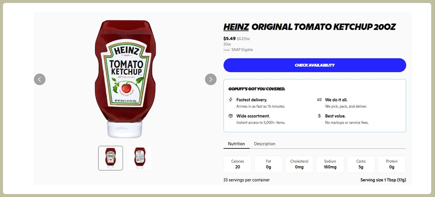Select the back-of-bottle thumbnail
The image size is (435, 197).
[140, 158]
